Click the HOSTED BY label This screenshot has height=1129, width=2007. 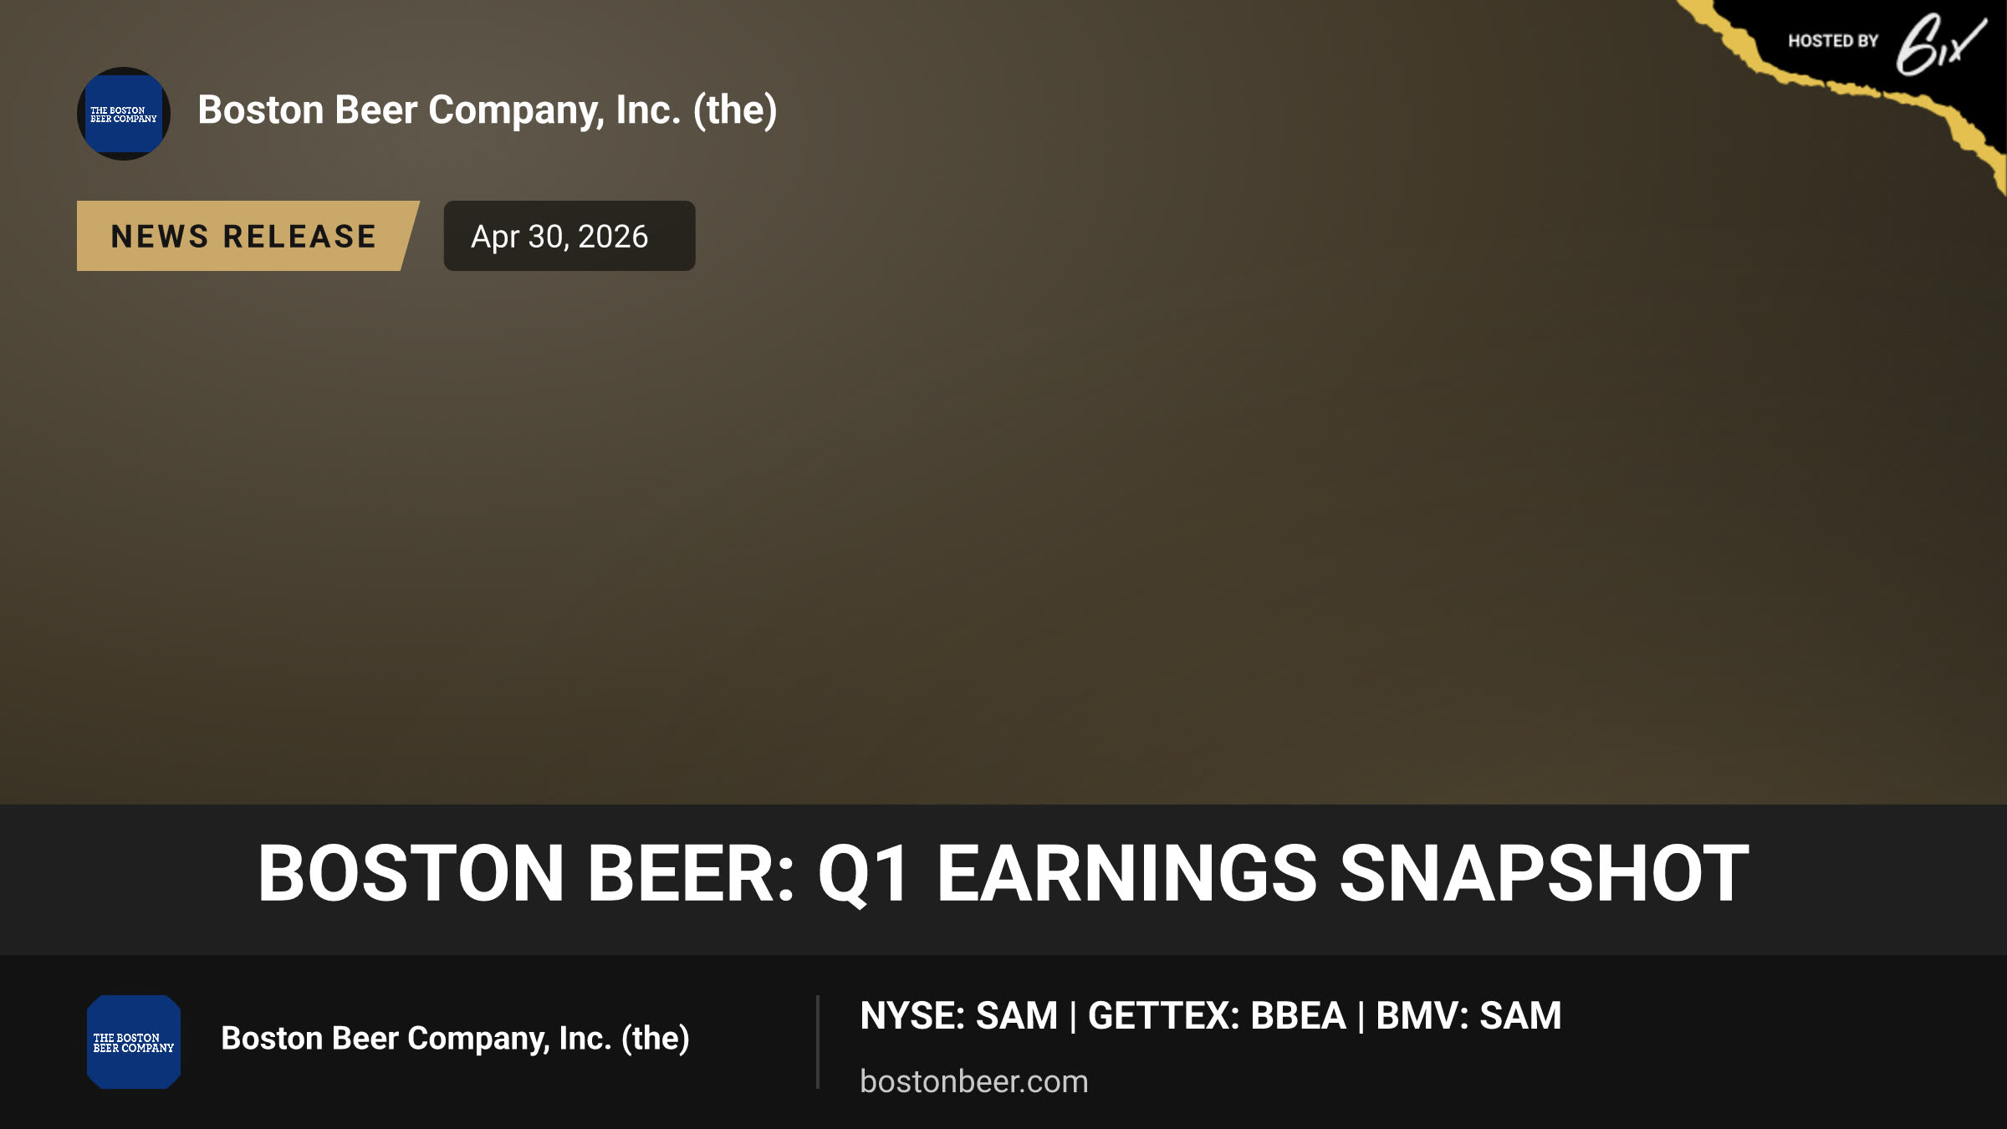click(1833, 41)
